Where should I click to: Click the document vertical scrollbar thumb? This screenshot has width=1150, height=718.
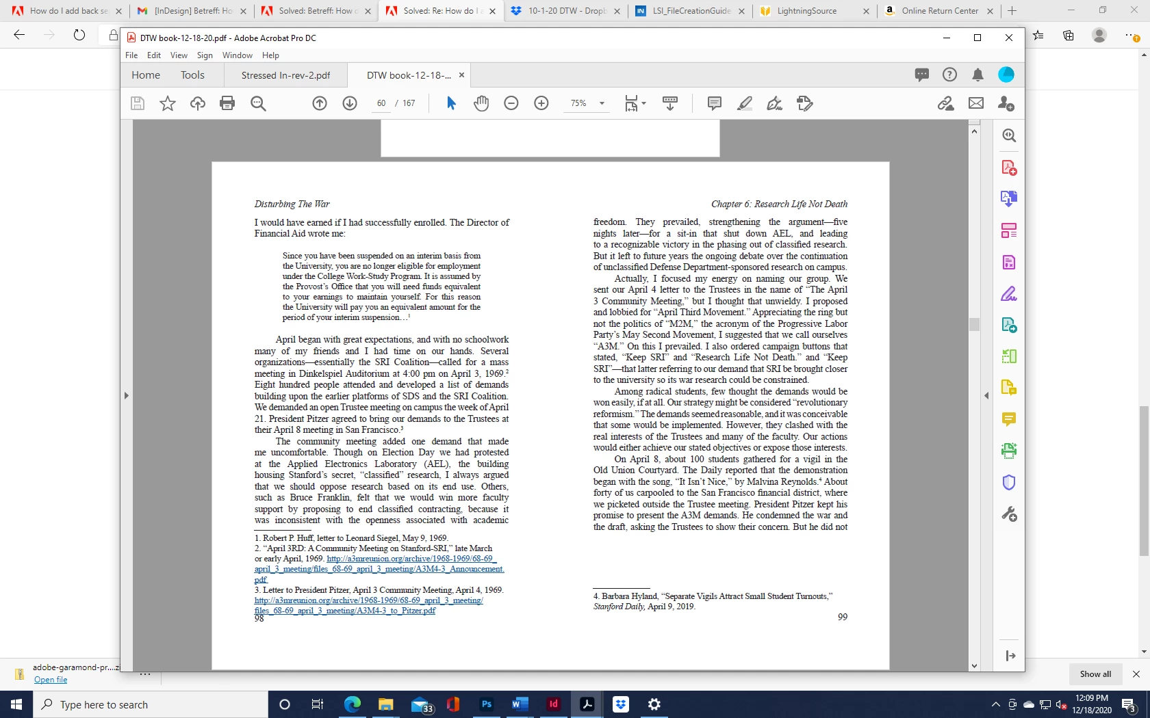tap(974, 324)
